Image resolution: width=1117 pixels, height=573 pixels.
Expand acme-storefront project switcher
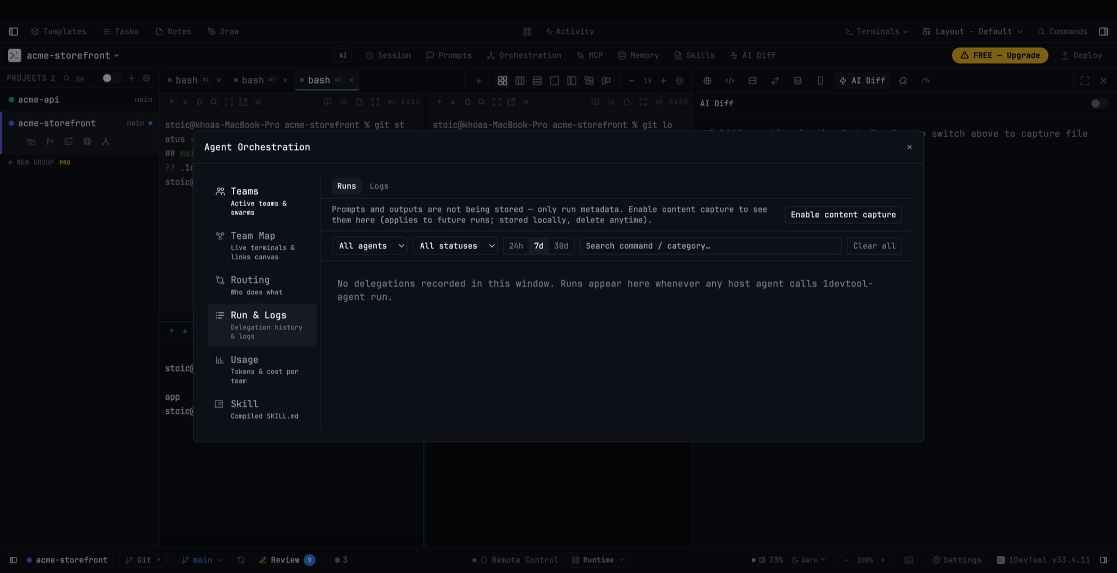73,55
